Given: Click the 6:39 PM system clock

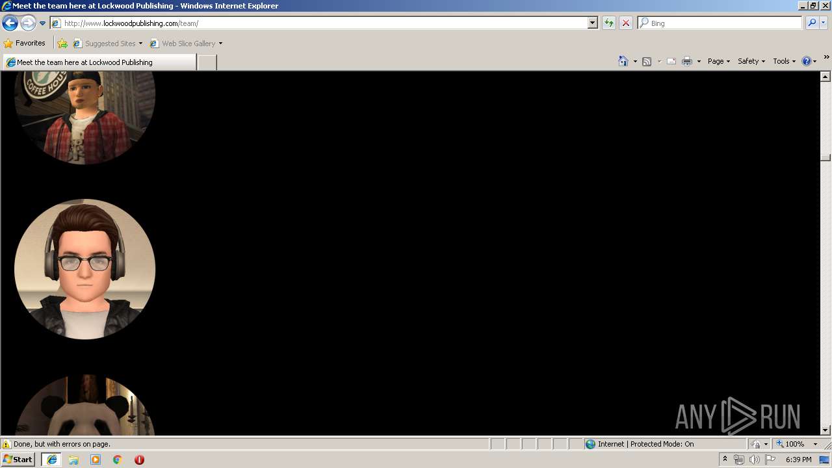Looking at the screenshot, I should 798,460.
